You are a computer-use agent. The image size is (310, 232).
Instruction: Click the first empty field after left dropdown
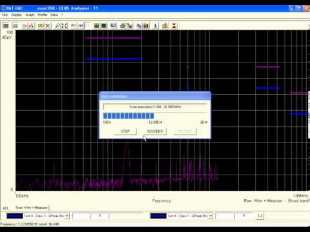click(81, 216)
